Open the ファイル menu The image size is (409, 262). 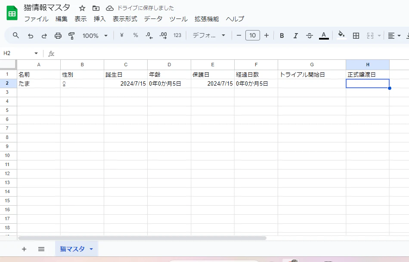coord(36,19)
